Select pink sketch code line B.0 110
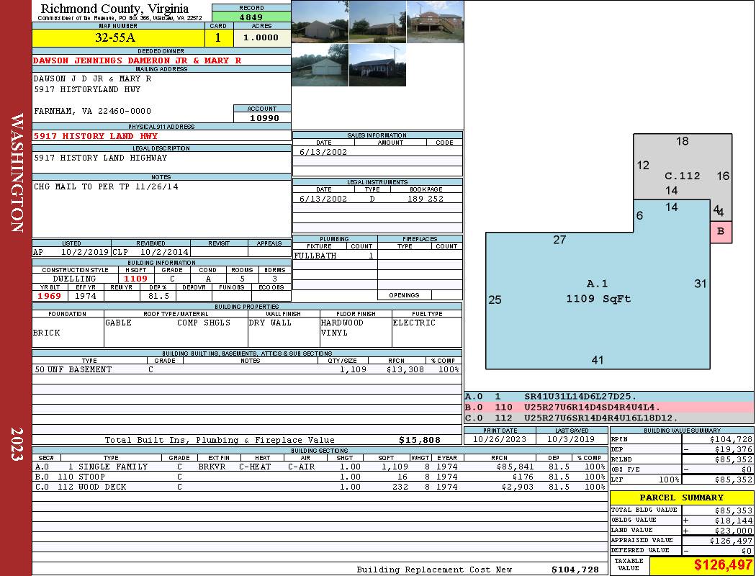This screenshot has width=756, height=576. [x=609, y=408]
